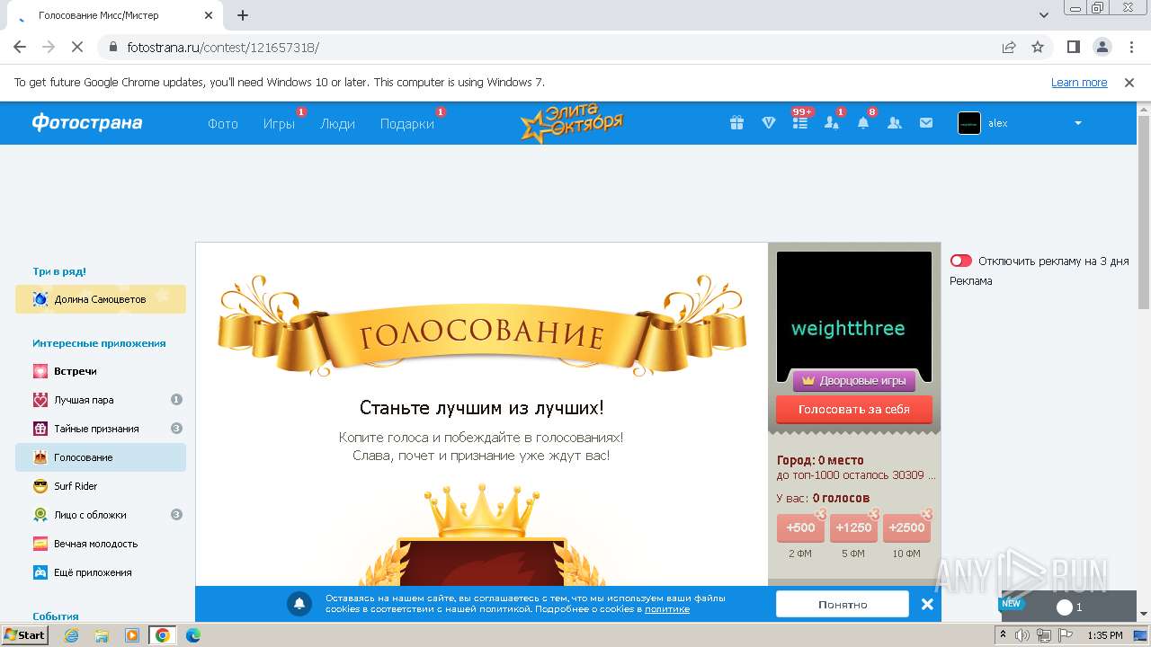Select the Голосование Мисс/Мистер browser tab
This screenshot has height=647, width=1151.
(115, 15)
